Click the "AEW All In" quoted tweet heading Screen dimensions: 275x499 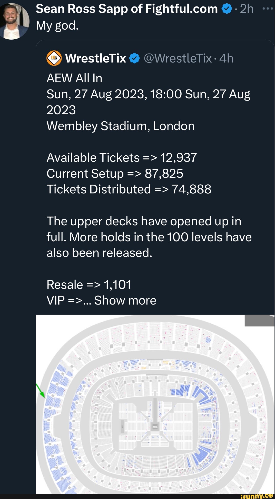[x=74, y=78]
